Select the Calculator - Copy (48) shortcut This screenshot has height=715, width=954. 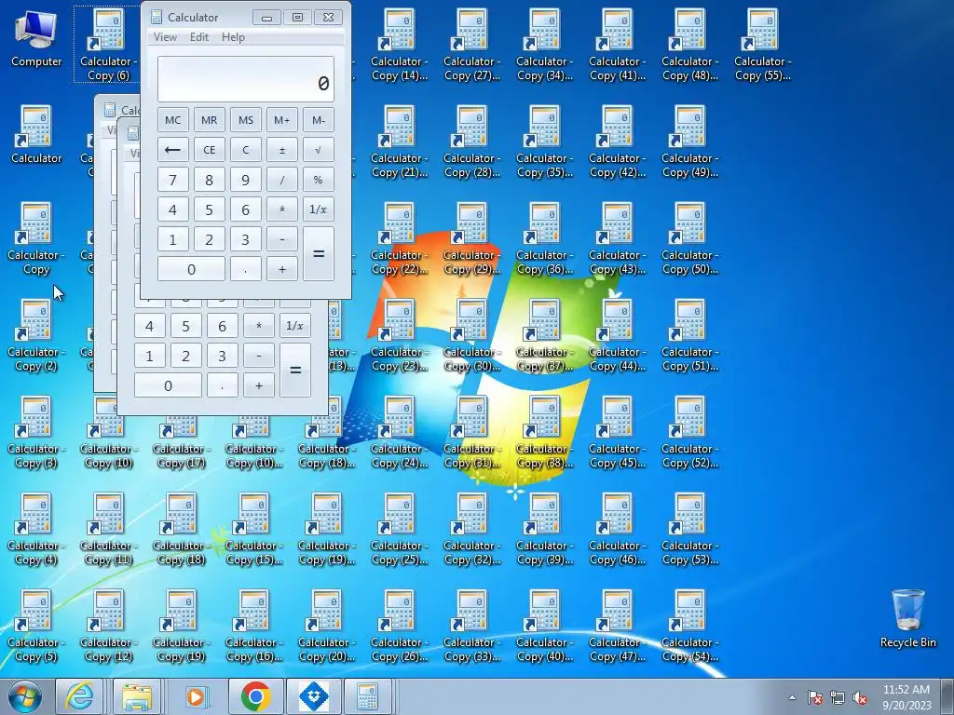(x=690, y=45)
